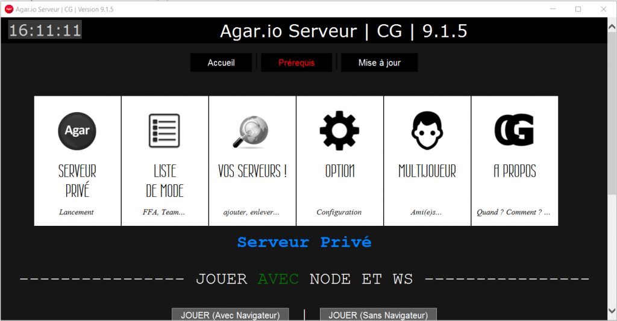Click the MULTIJOUEUR tile label
Screen dimensions: 617x321
point(427,171)
